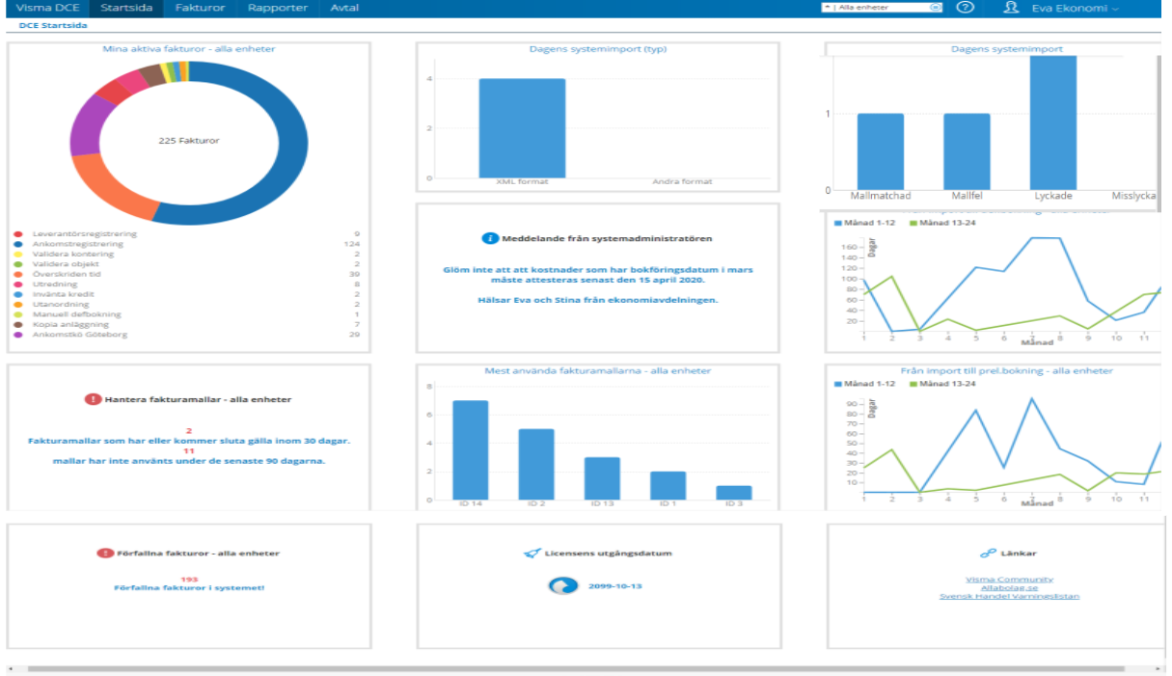Open the Alla enheter unit selector
This screenshot has width=1172, height=676.
pos(880,8)
